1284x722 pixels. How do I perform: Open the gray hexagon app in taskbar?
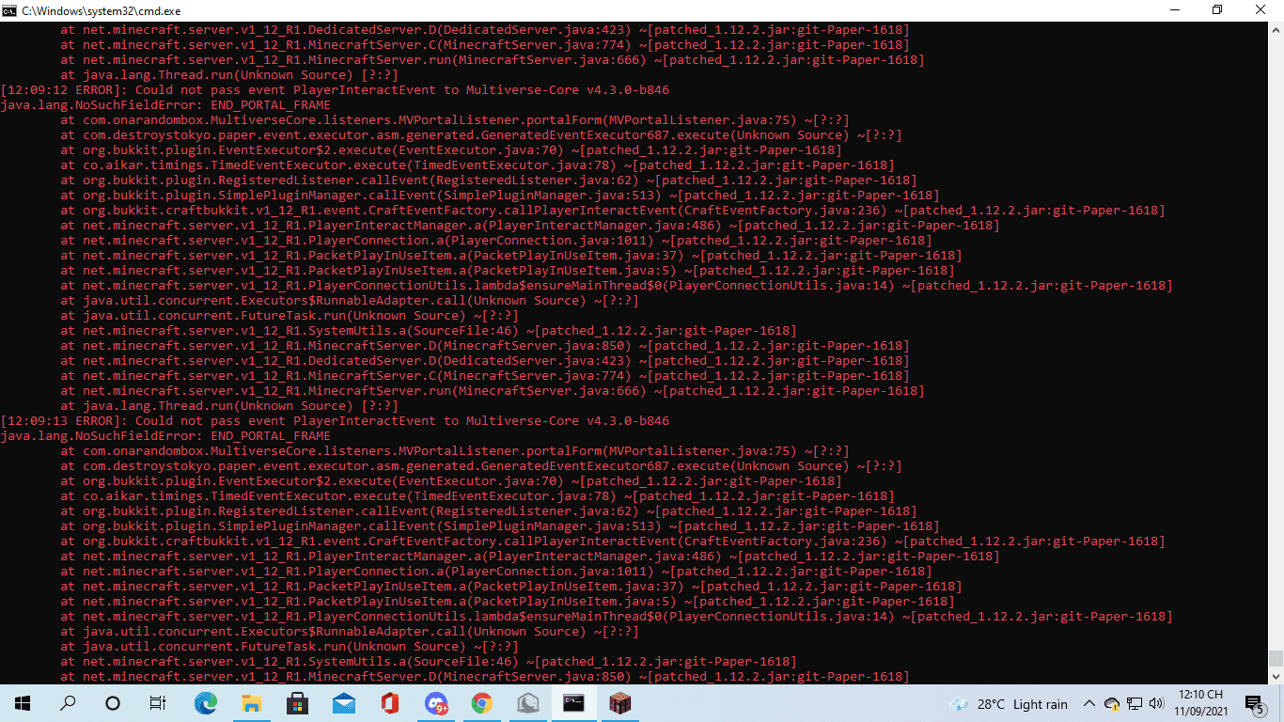click(x=528, y=703)
